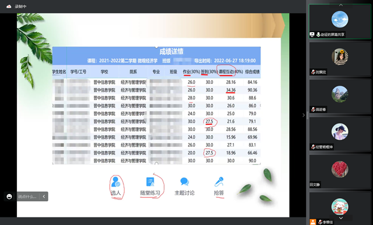Click the underlined 34.36 interaction score cell
The height and width of the screenshot is (225, 373).
coord(231,90)
